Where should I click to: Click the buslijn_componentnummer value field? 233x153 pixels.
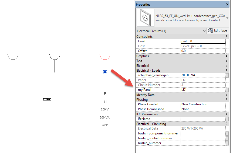coord(203,133)
